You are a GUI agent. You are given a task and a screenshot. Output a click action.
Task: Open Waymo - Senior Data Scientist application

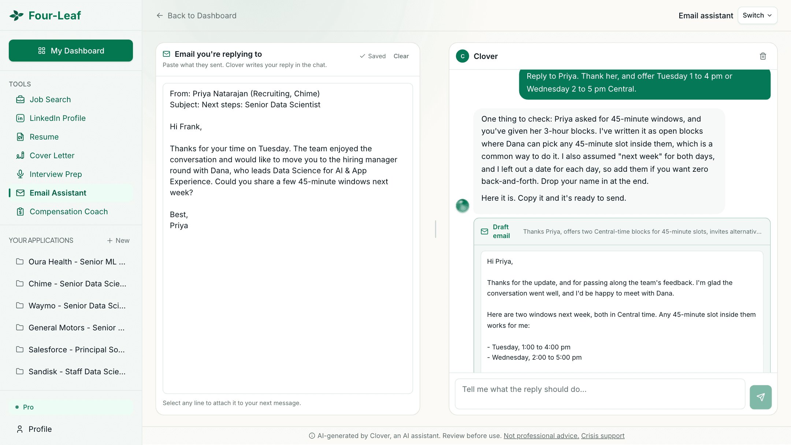(71, 306)
